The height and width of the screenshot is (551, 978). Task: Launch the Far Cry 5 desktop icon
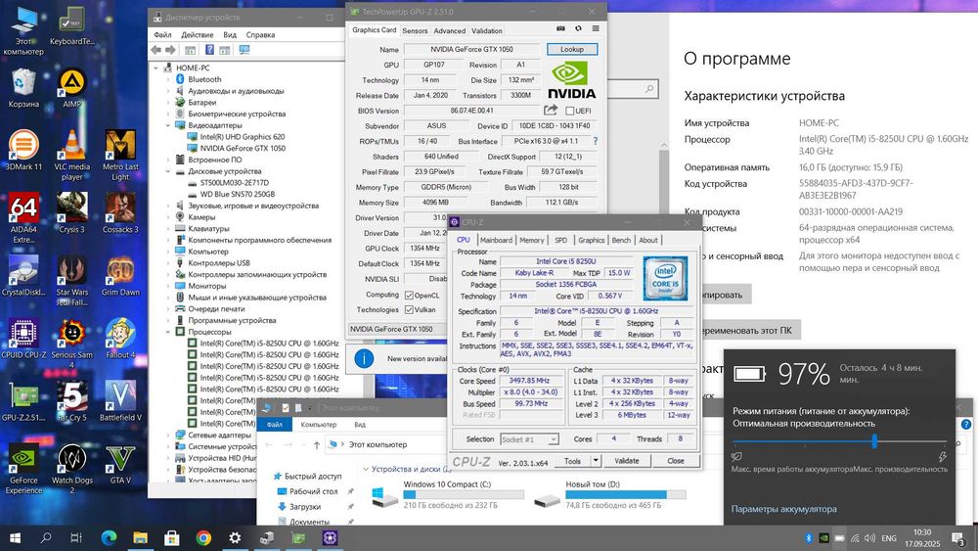click(71, 400)
